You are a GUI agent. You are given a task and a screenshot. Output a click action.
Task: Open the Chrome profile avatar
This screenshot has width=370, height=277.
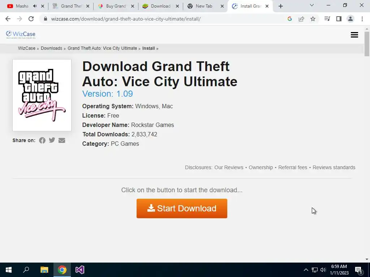pos(350,19)
